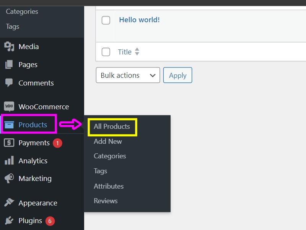Click the Marketing megaphone icon
306x230 pixels.
(9, 179)
